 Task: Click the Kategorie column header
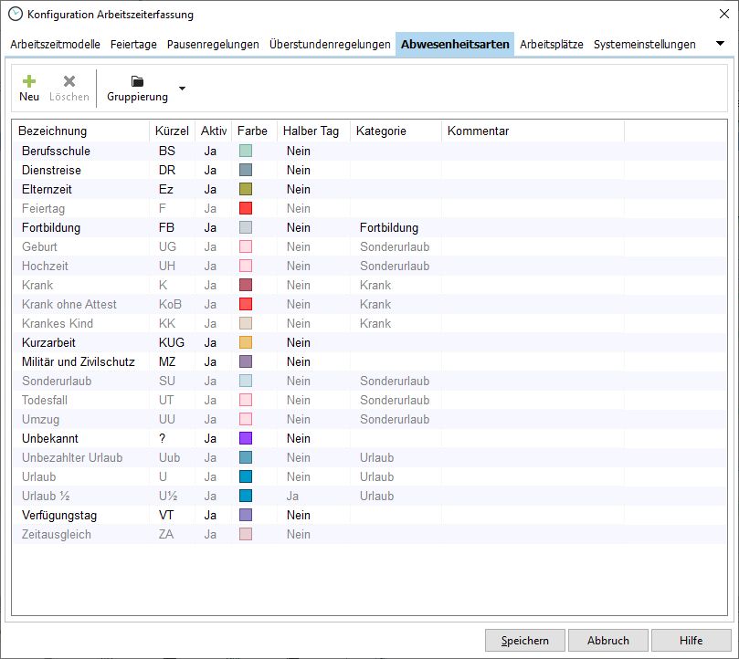click(x=381, y=131)
